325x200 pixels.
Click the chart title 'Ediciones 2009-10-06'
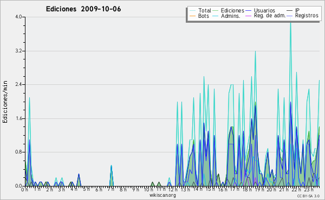[83, 9]
